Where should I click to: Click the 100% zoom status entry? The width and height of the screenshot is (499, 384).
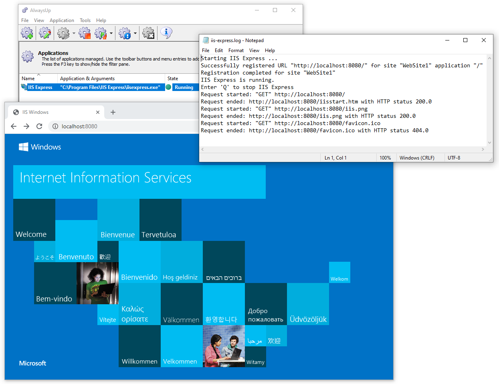click(385, 158)
